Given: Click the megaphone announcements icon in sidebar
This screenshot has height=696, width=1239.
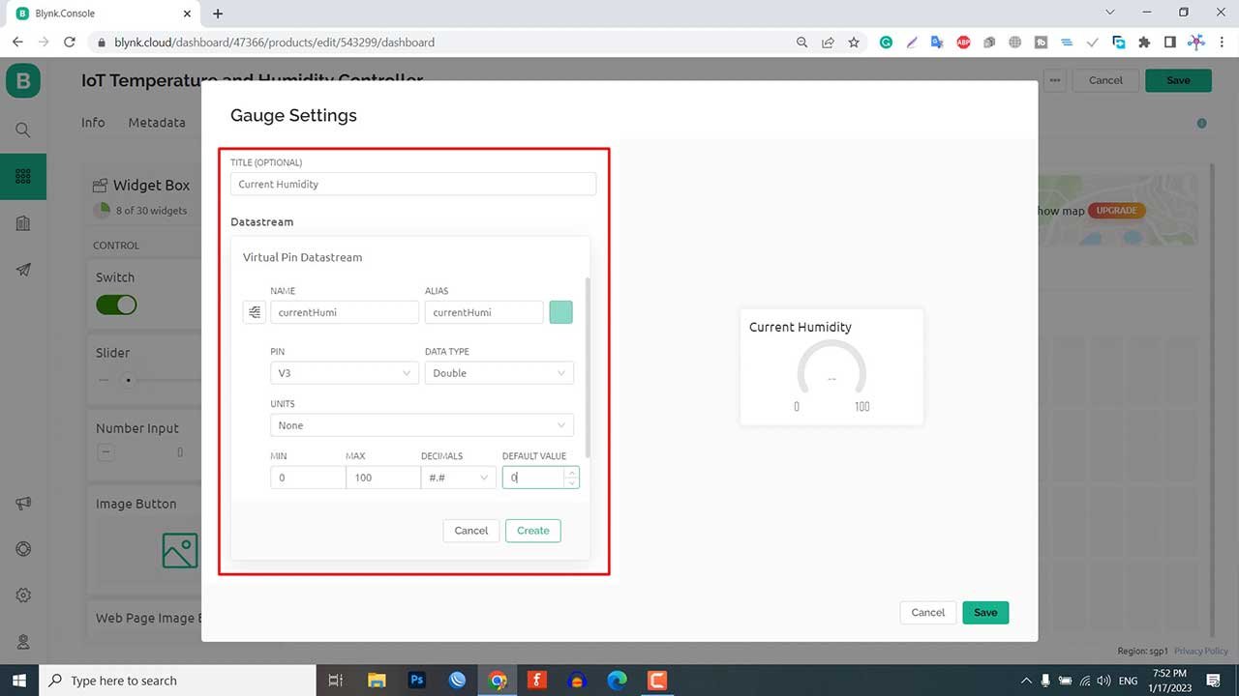Looking at the screenshot, I should [x=23, y=503].
